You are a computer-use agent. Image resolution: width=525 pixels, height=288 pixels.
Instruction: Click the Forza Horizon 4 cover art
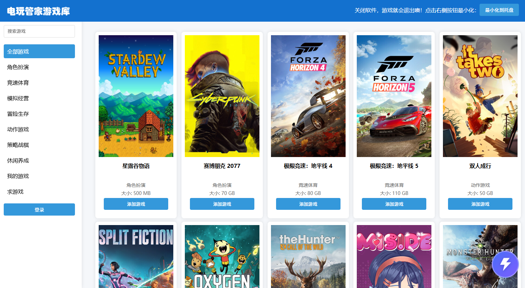(x=308, y=96)
